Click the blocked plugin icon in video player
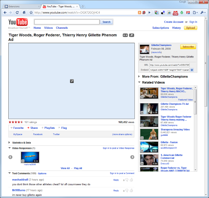Screen dimensions: 209x198 pyautogui.click(x=72, y=81)
